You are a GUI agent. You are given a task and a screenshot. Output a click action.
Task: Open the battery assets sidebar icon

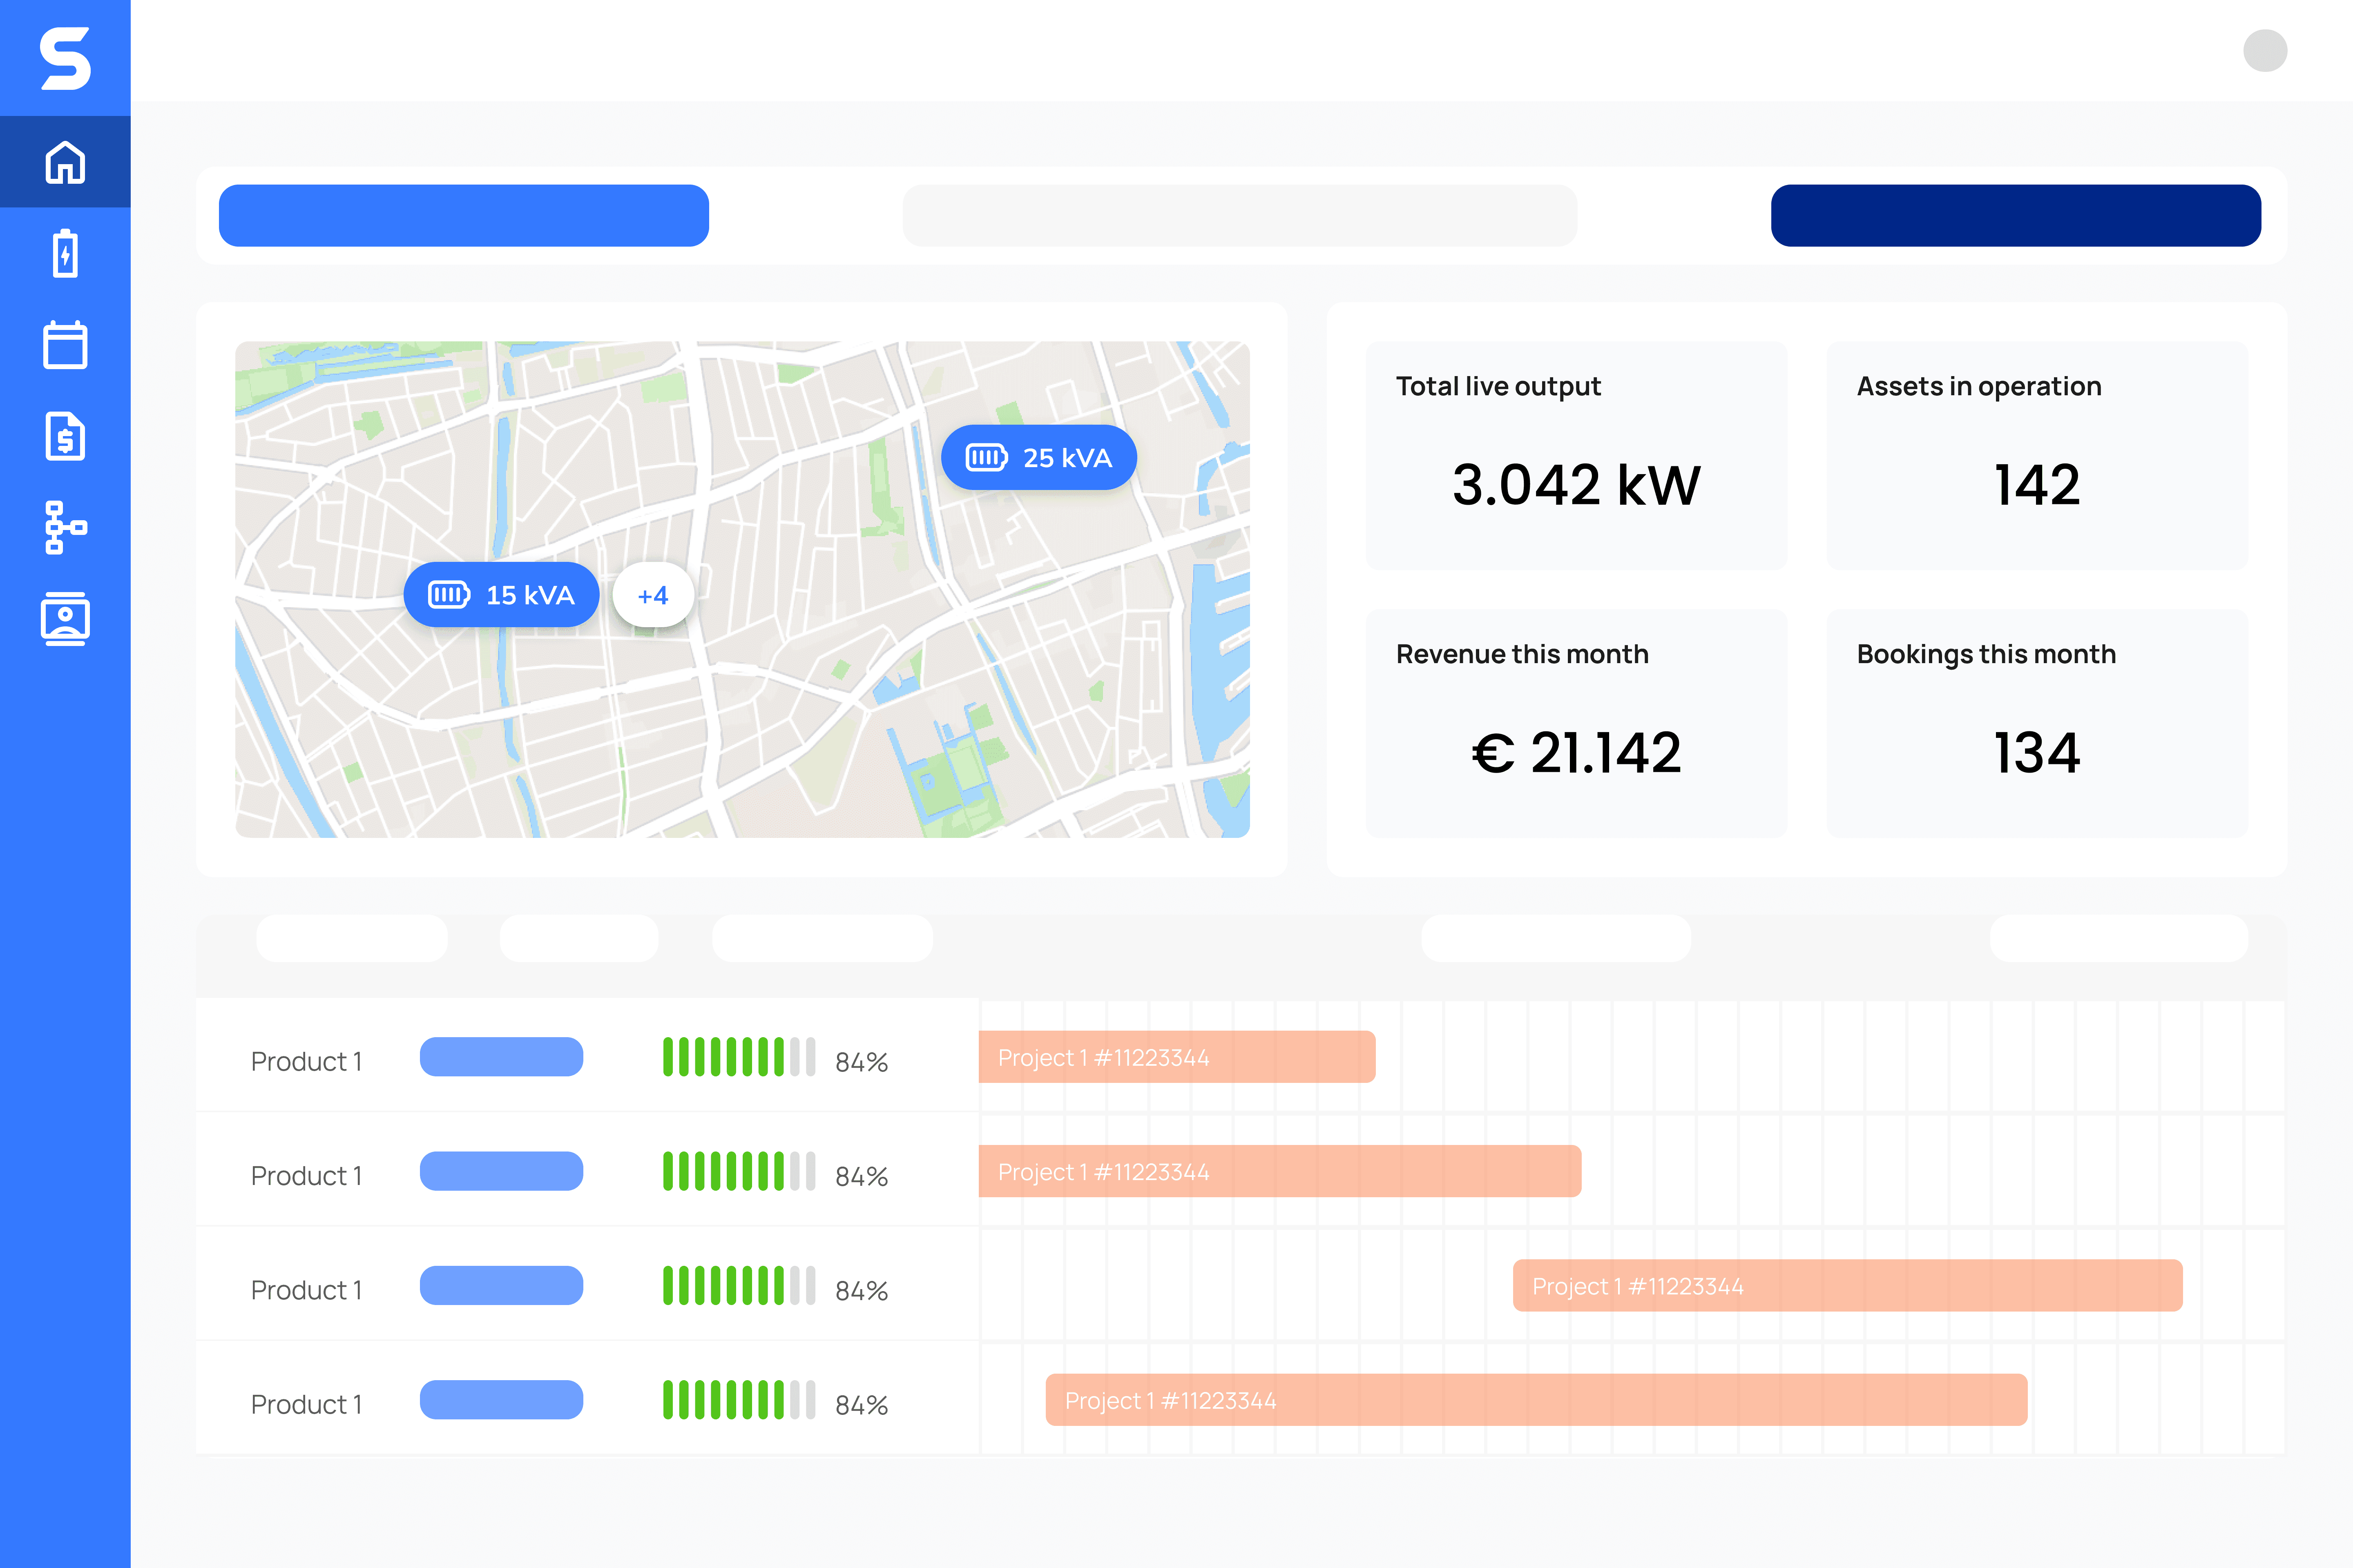[65, 253]
